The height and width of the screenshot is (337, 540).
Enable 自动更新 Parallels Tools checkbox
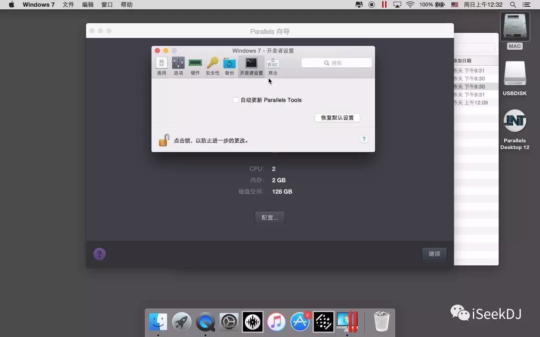point(236,100)
